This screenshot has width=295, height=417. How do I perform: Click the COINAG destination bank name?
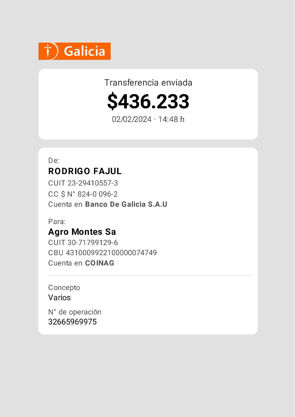tap(100, 263)
